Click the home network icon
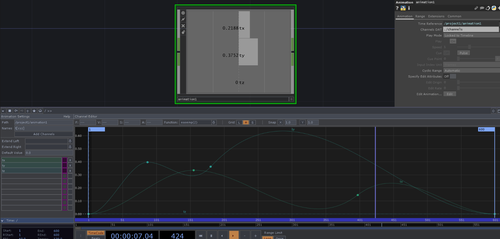 pyautogui.click(x=40, y=111)
